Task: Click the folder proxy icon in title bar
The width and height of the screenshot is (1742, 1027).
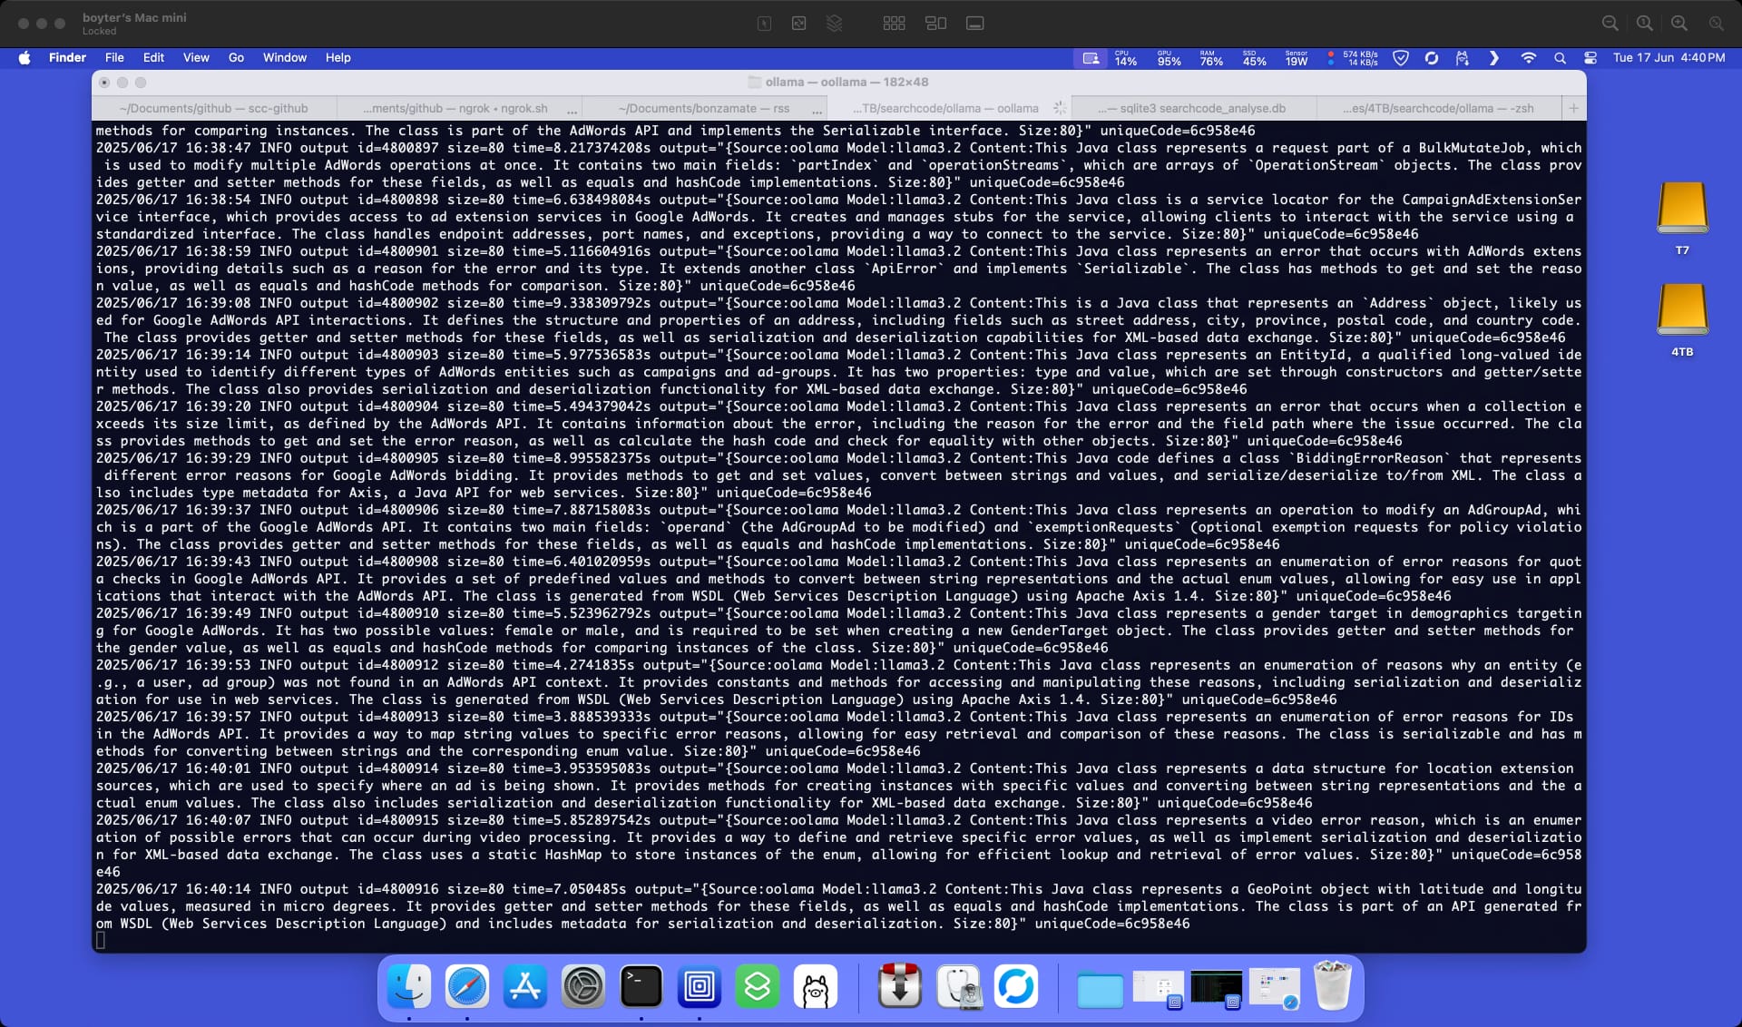Action: (x=754, y=82)
